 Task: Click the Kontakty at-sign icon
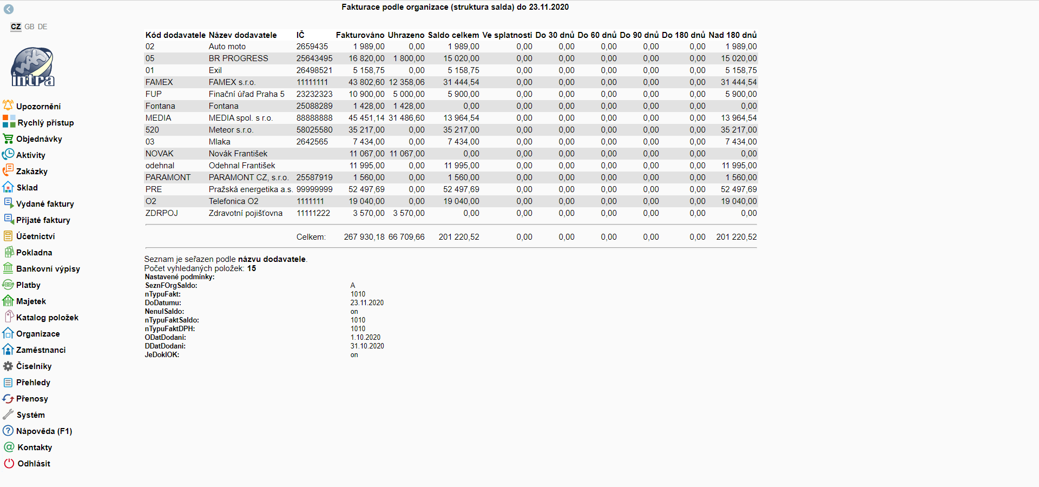tap(9, 447)
